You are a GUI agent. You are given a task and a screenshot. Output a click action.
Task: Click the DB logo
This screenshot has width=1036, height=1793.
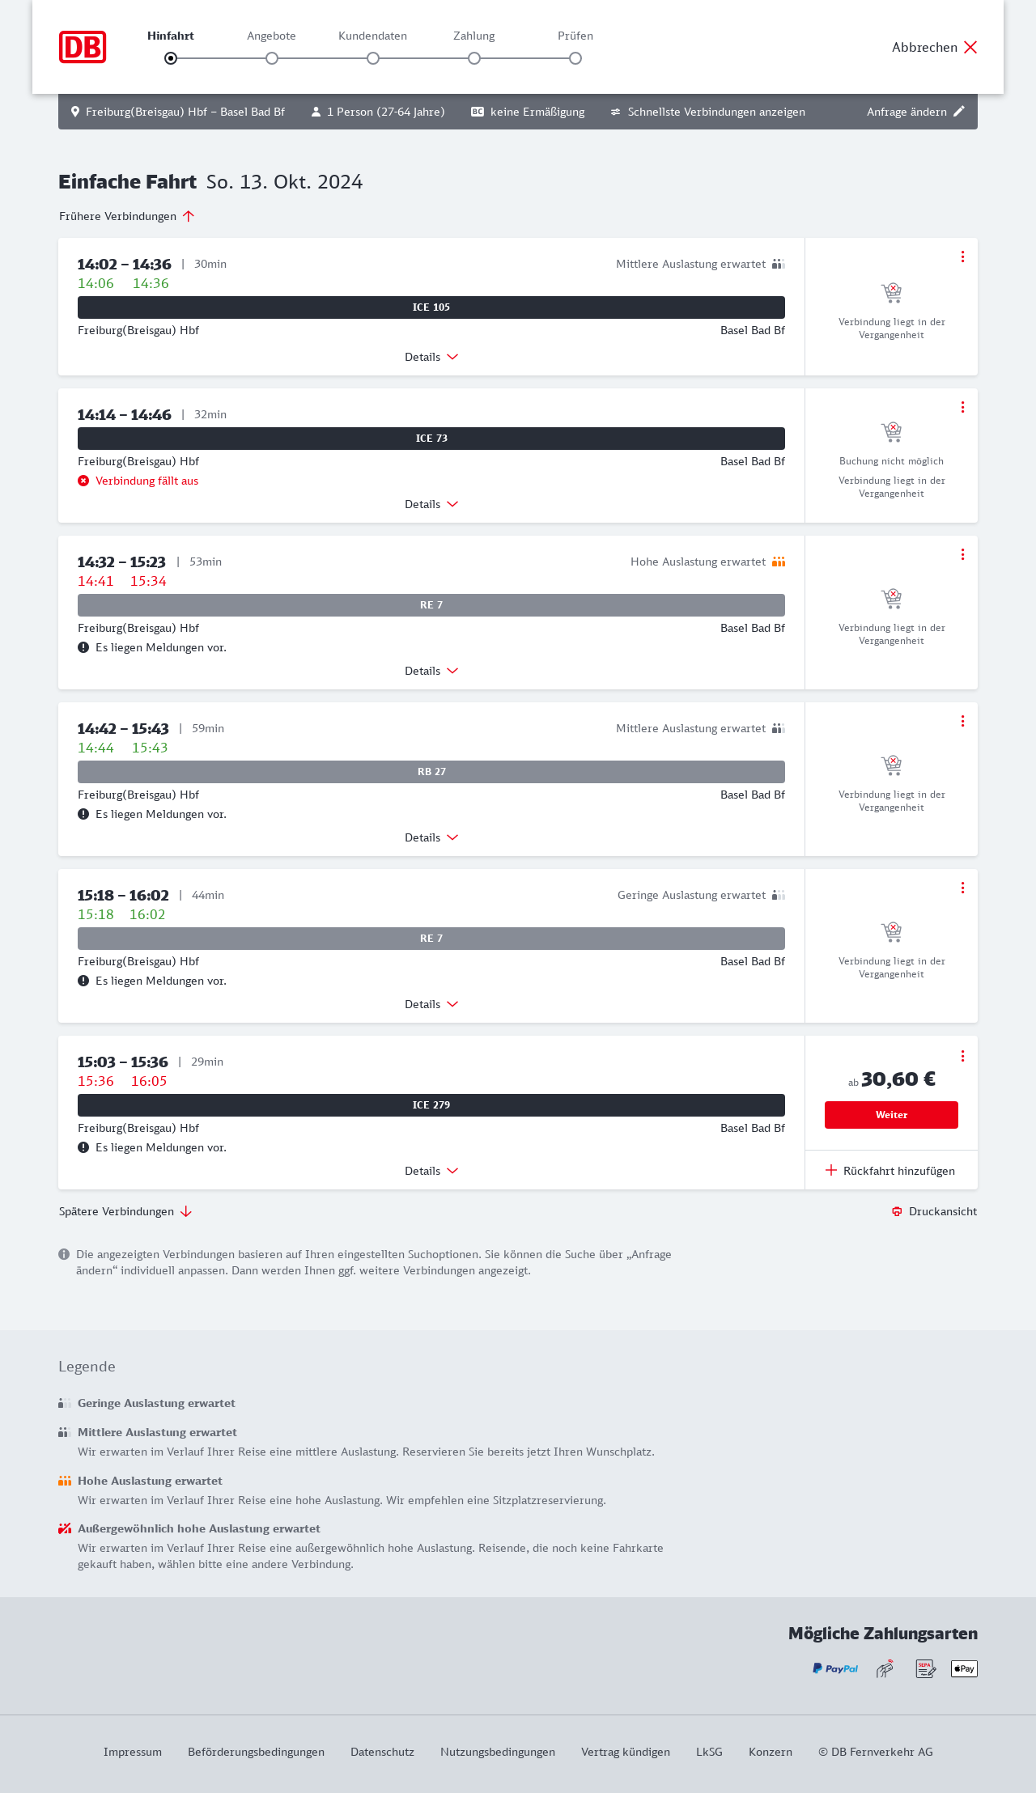pos(83,47)
